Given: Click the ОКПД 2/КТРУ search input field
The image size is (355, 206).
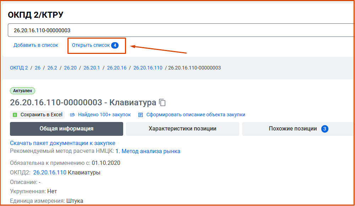Looking at the screenshot, I should click(x=177, y=30).
